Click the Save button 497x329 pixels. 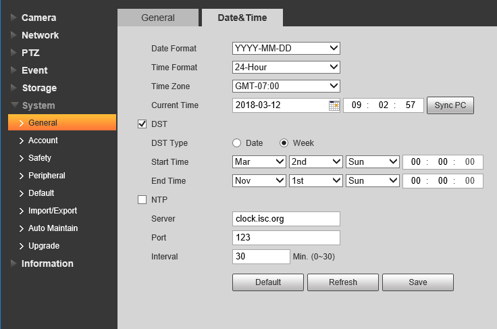(418, 282)
